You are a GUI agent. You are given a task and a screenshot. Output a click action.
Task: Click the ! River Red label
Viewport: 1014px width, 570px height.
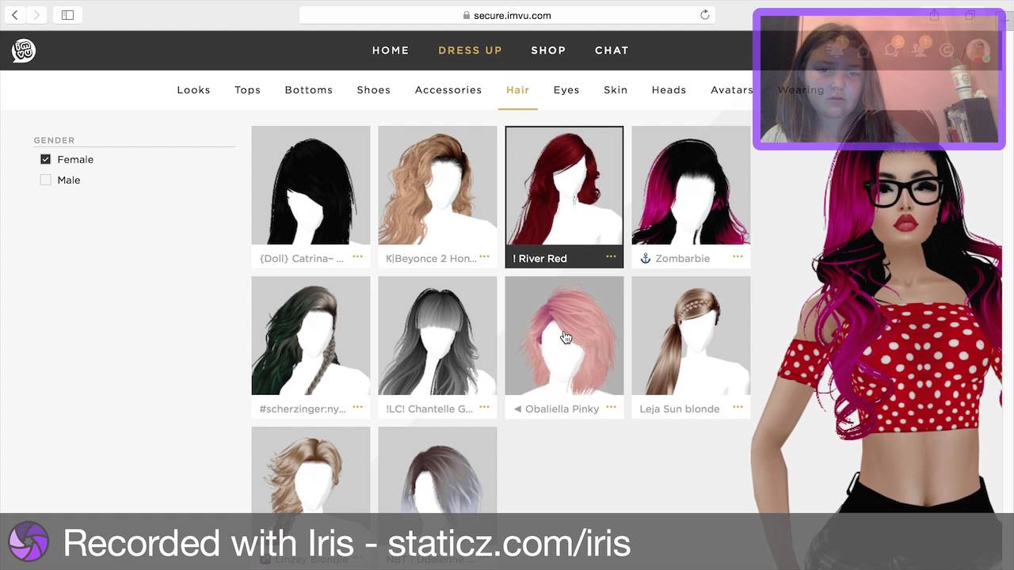coord(539,258)
